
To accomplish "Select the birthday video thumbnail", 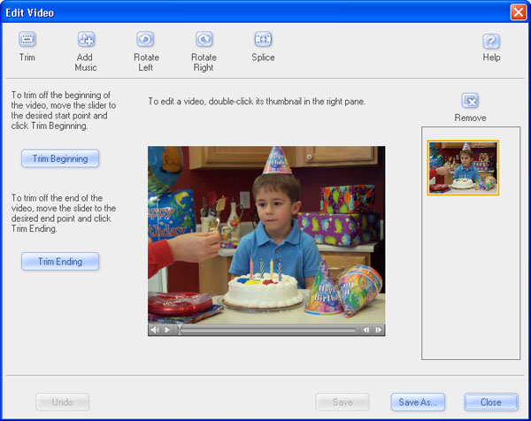I will pos(463,167).
